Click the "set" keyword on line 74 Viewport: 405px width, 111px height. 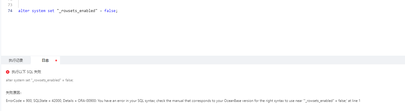pos(51,11)
